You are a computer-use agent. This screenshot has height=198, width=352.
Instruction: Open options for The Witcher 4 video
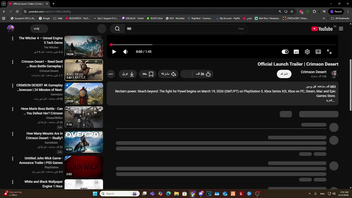pyautogui.click(x=12, y=38)
